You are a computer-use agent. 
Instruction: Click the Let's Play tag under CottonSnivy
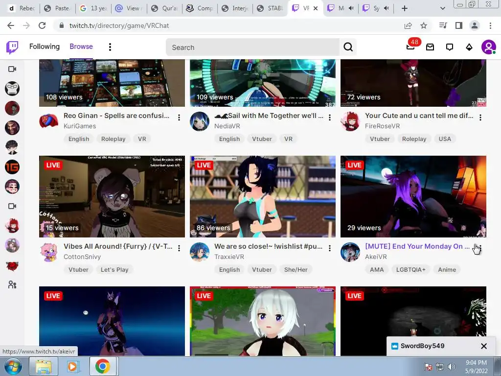point(114,270)
